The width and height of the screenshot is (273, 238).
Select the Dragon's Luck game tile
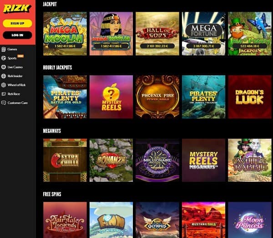tap(250, 97)
